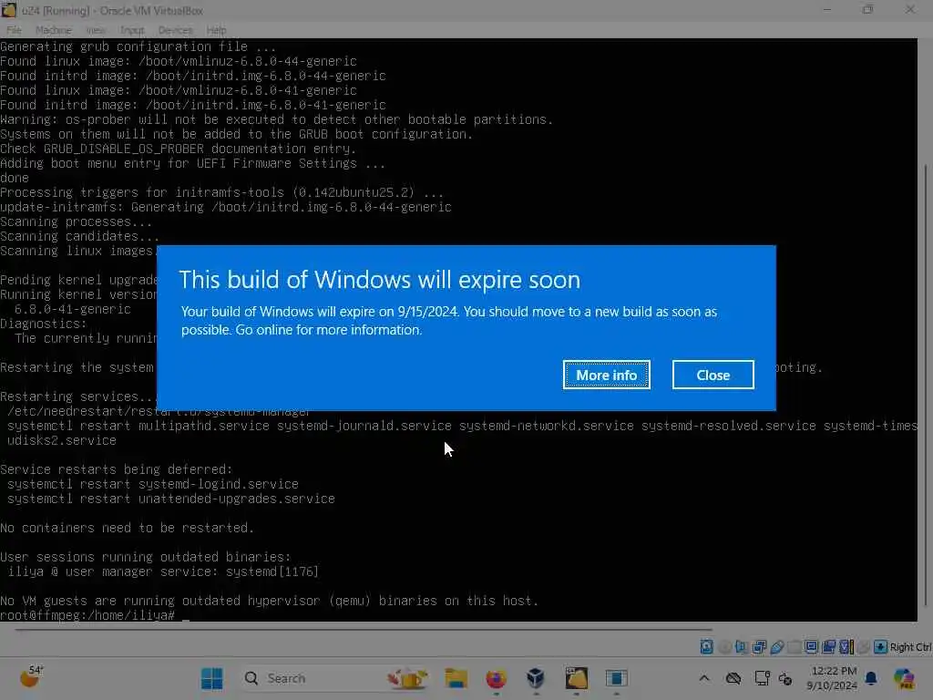Viewport: 933px width, 700px height.
Task: Open the weather widget showing 54°
Action: tap(32, 677)
